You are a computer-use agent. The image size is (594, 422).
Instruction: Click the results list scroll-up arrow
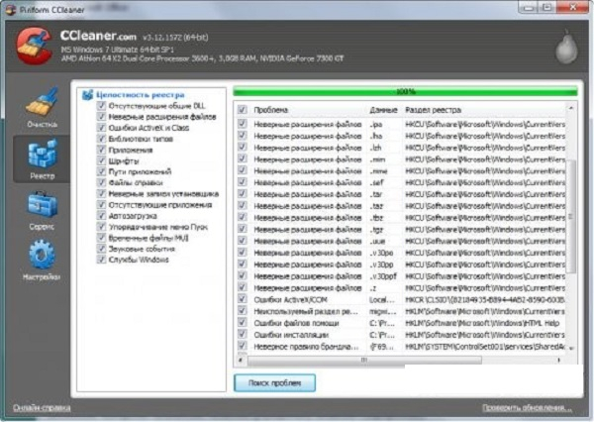pos(571,108)
